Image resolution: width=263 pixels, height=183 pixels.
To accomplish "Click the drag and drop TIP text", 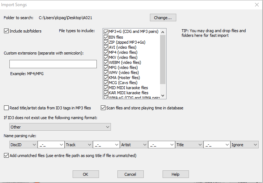I will pos(214,33).
